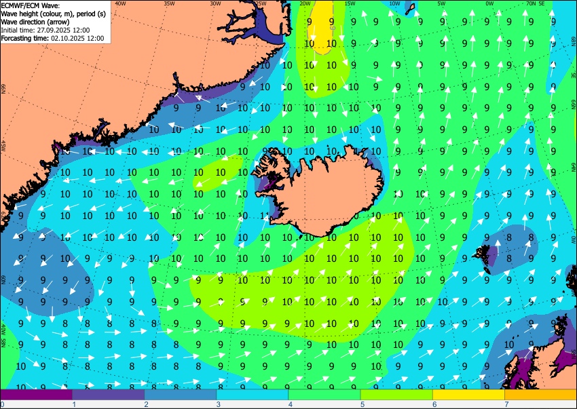This screenshot has height=409, width=577.
Task: Click the '68N' latitude label
Action: 574,40
